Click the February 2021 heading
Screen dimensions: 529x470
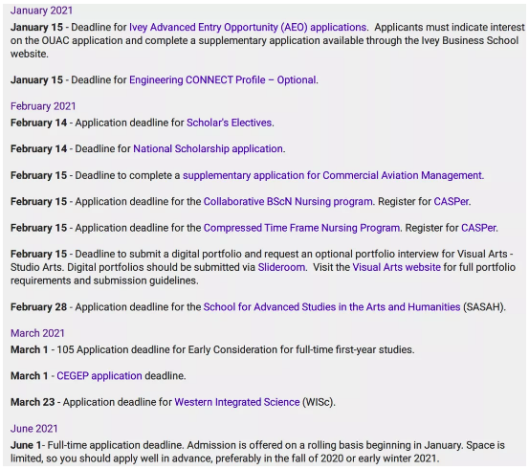pos(43,106)
